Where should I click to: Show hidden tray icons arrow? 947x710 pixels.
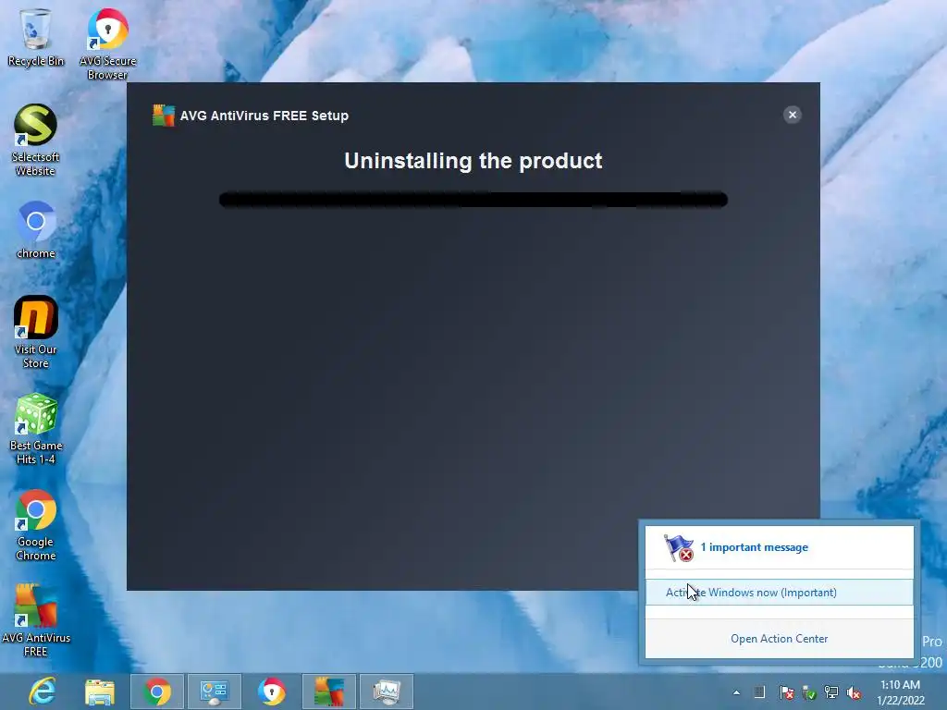tap(736, 692)
